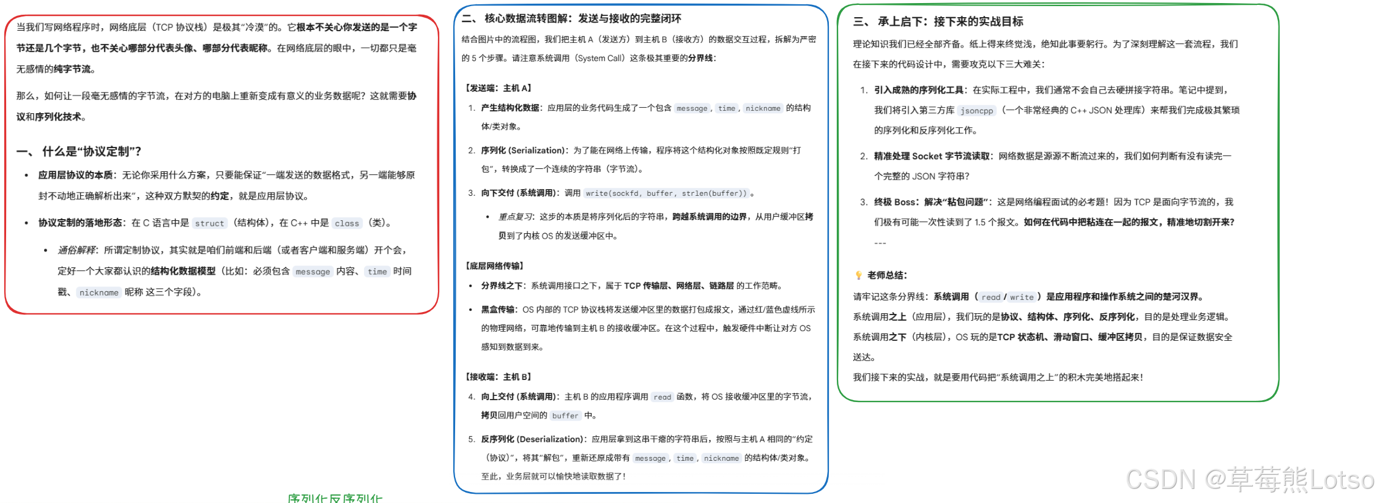
Task: Click the bold phrase 纯字节流
Action: point(72,69)
